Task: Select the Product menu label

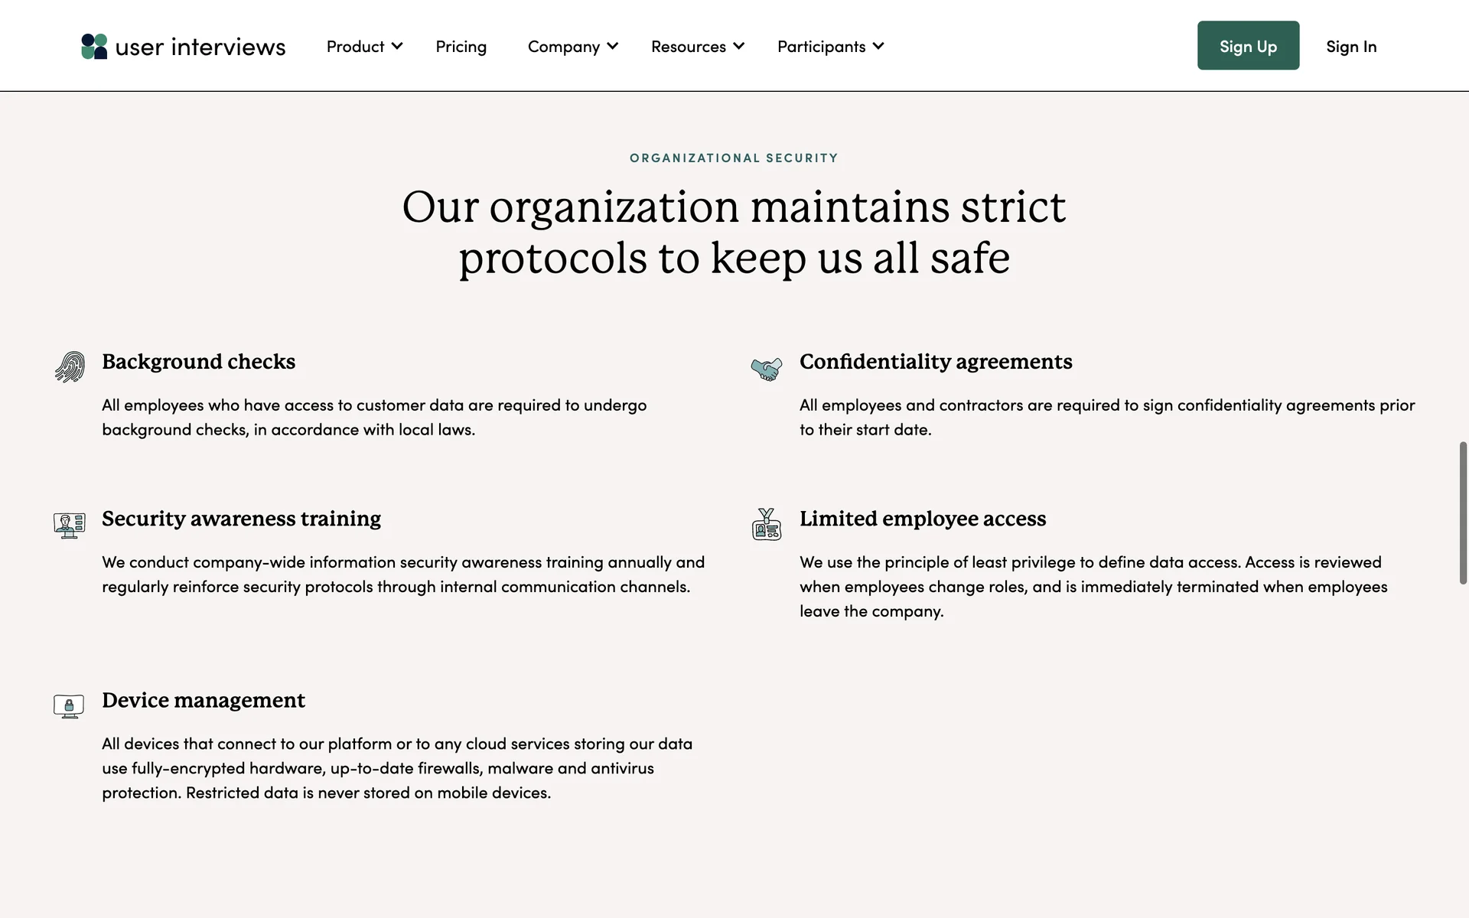Action: point(355,47)
